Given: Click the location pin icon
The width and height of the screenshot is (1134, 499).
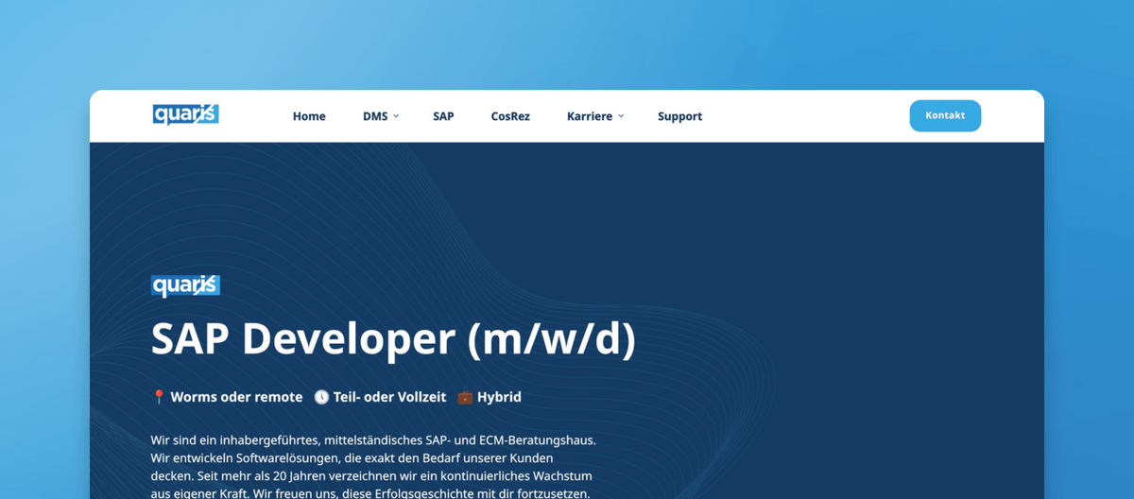Looking at the screenshot, I should coord(159,397).
